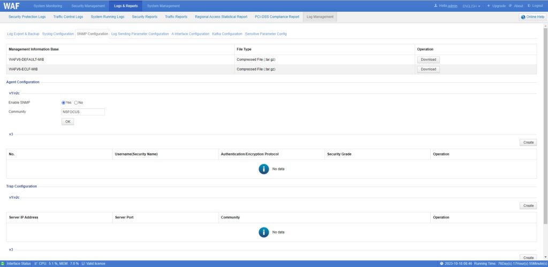Image resolution: width=548 pixels, height=267 pixels.
Task: Select Log Management section
Action: [x=320, y=17]
